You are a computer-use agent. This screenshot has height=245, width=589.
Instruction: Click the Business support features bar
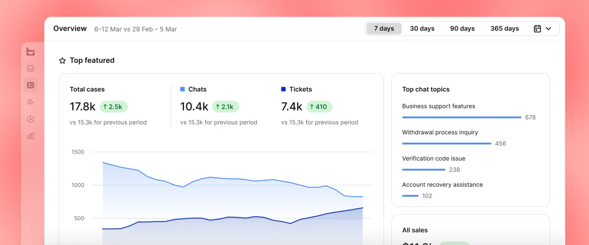(x=462, y=118)
